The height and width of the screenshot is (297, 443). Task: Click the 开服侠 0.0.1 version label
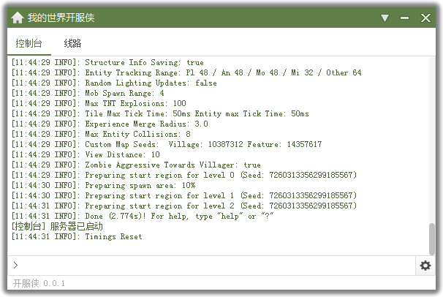point(39,283)
